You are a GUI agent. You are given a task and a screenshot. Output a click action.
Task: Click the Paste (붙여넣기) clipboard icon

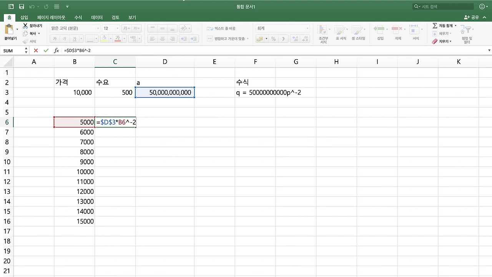[x=9, y=29]
